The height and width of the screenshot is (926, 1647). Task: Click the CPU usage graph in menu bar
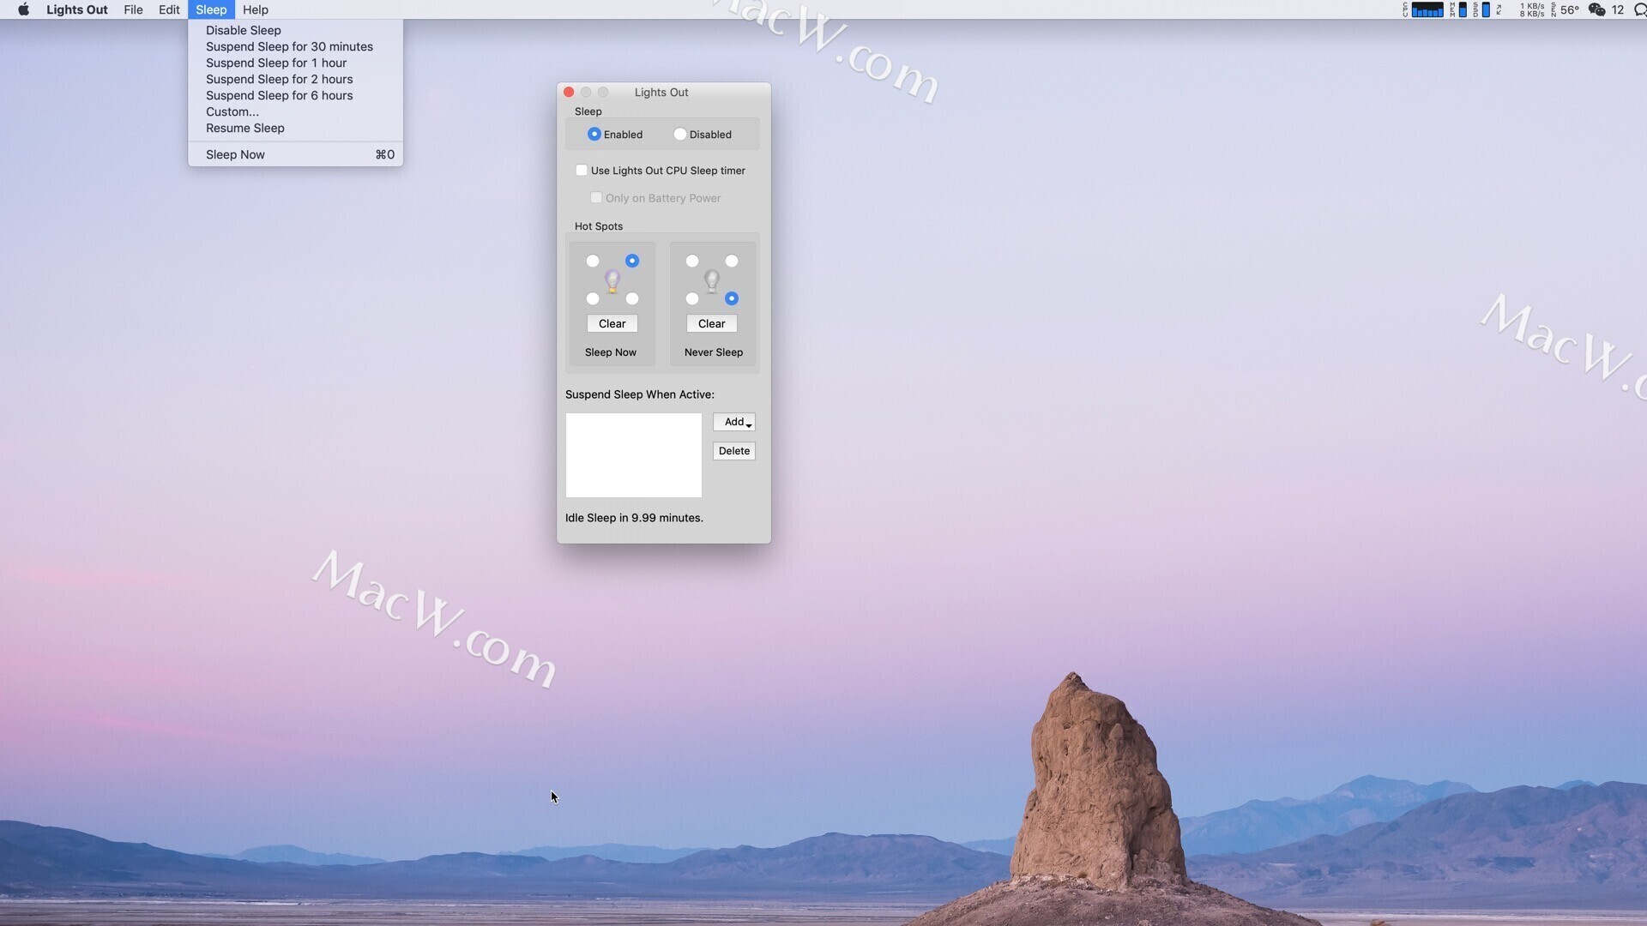[1427, 9]
